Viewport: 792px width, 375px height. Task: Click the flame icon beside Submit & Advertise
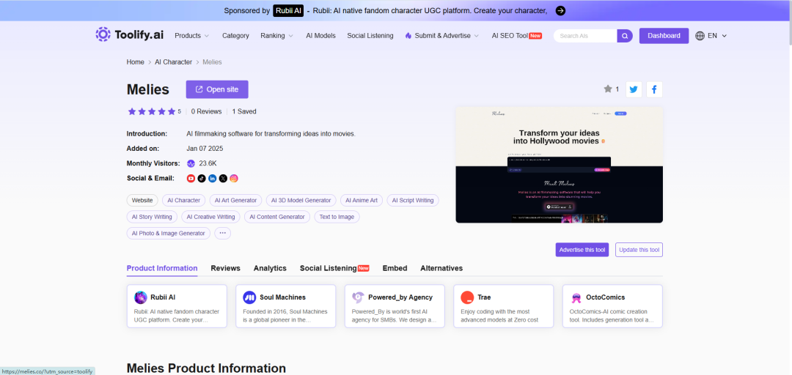(x=408, y=36)
